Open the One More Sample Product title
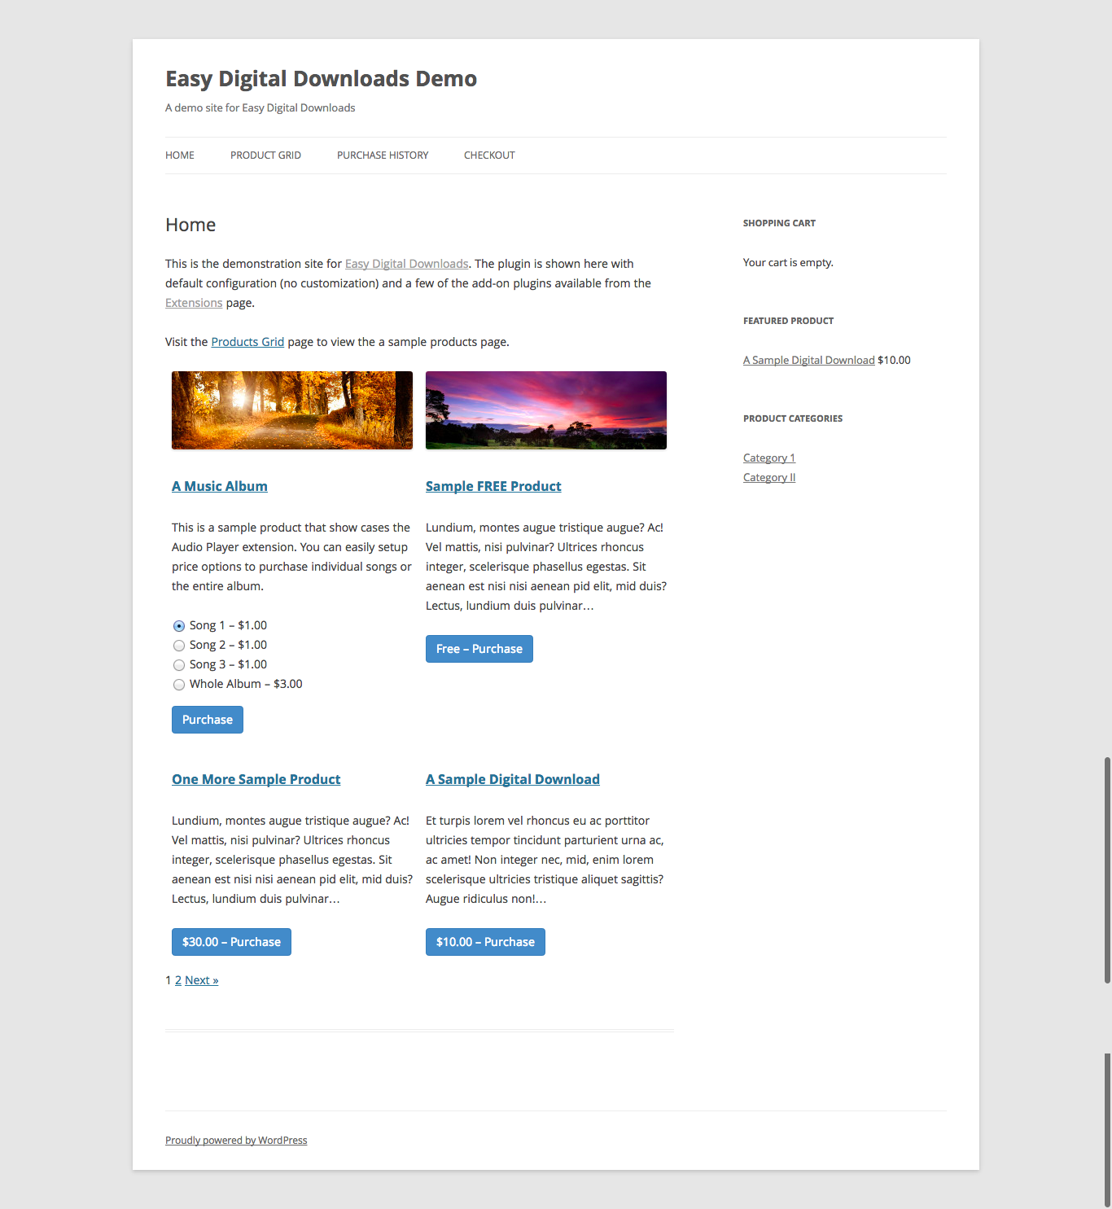Screen dimensions: 1112x1209 coord(256,779)
